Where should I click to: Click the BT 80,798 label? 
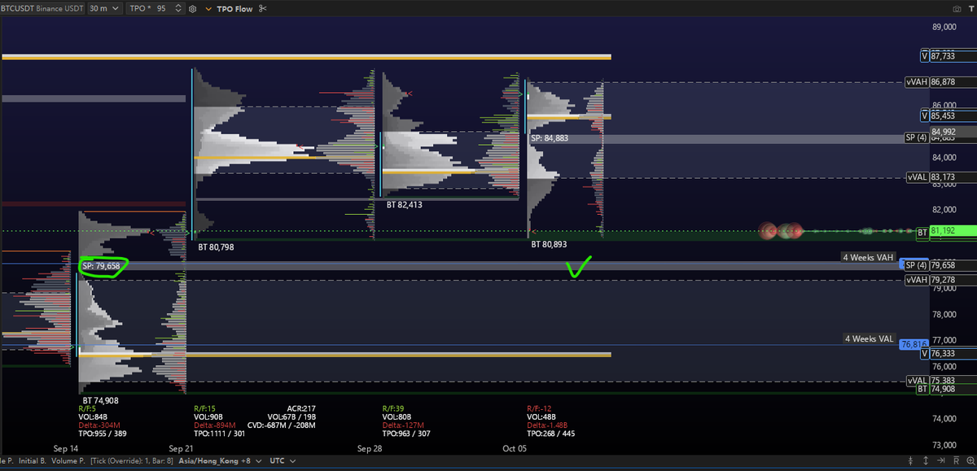pyautogui.click(x=216, y=246)
